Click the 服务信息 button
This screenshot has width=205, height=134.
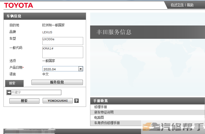tap(57, 82)
